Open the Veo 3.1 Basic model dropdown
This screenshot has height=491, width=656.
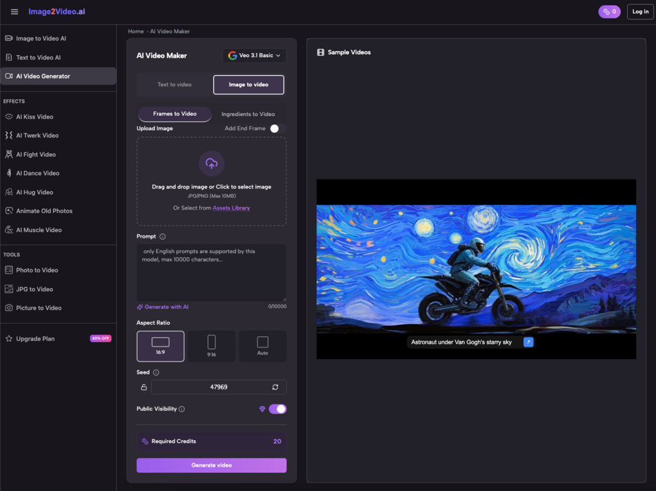pyautogui.click(x=254, y=56)
